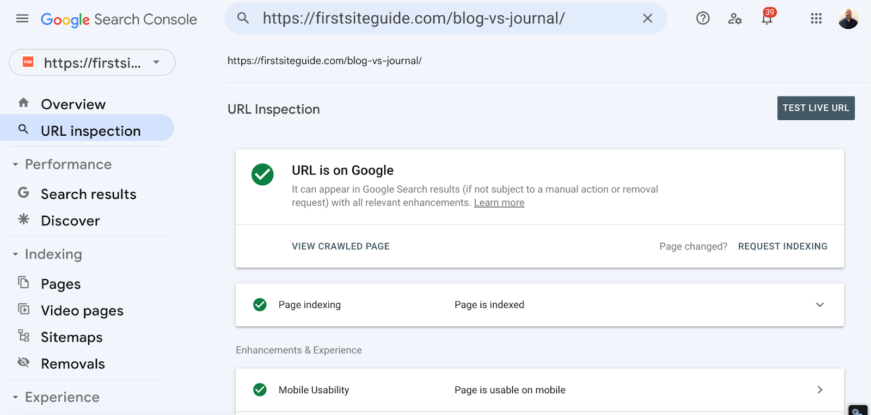Click the search magnifier icon in search bar
871x415 pixels.
pyautogui.click(x=243, y=18)
